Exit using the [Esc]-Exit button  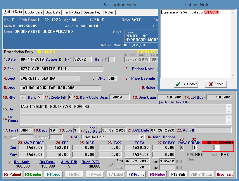pyautogui.click(x=225, y=175)
